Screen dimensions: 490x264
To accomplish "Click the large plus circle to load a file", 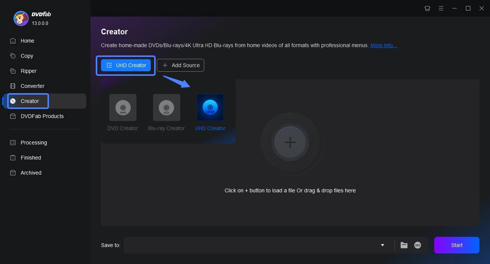I will pyautogui.click(x=290, y=143).
